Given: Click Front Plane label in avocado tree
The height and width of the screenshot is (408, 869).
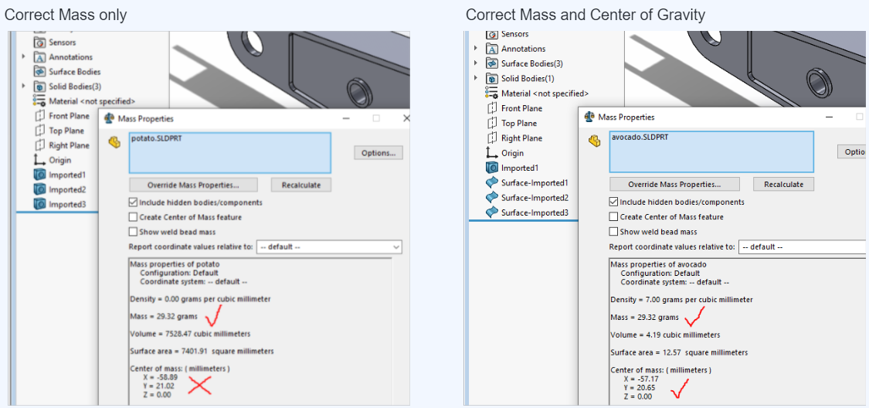Looking at the screenshot, I should click(x=521, y=108).
